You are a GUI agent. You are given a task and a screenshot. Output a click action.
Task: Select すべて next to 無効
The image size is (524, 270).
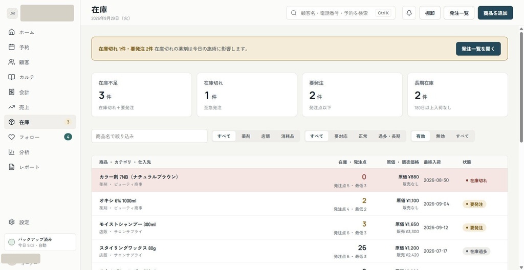pos(462,136)
